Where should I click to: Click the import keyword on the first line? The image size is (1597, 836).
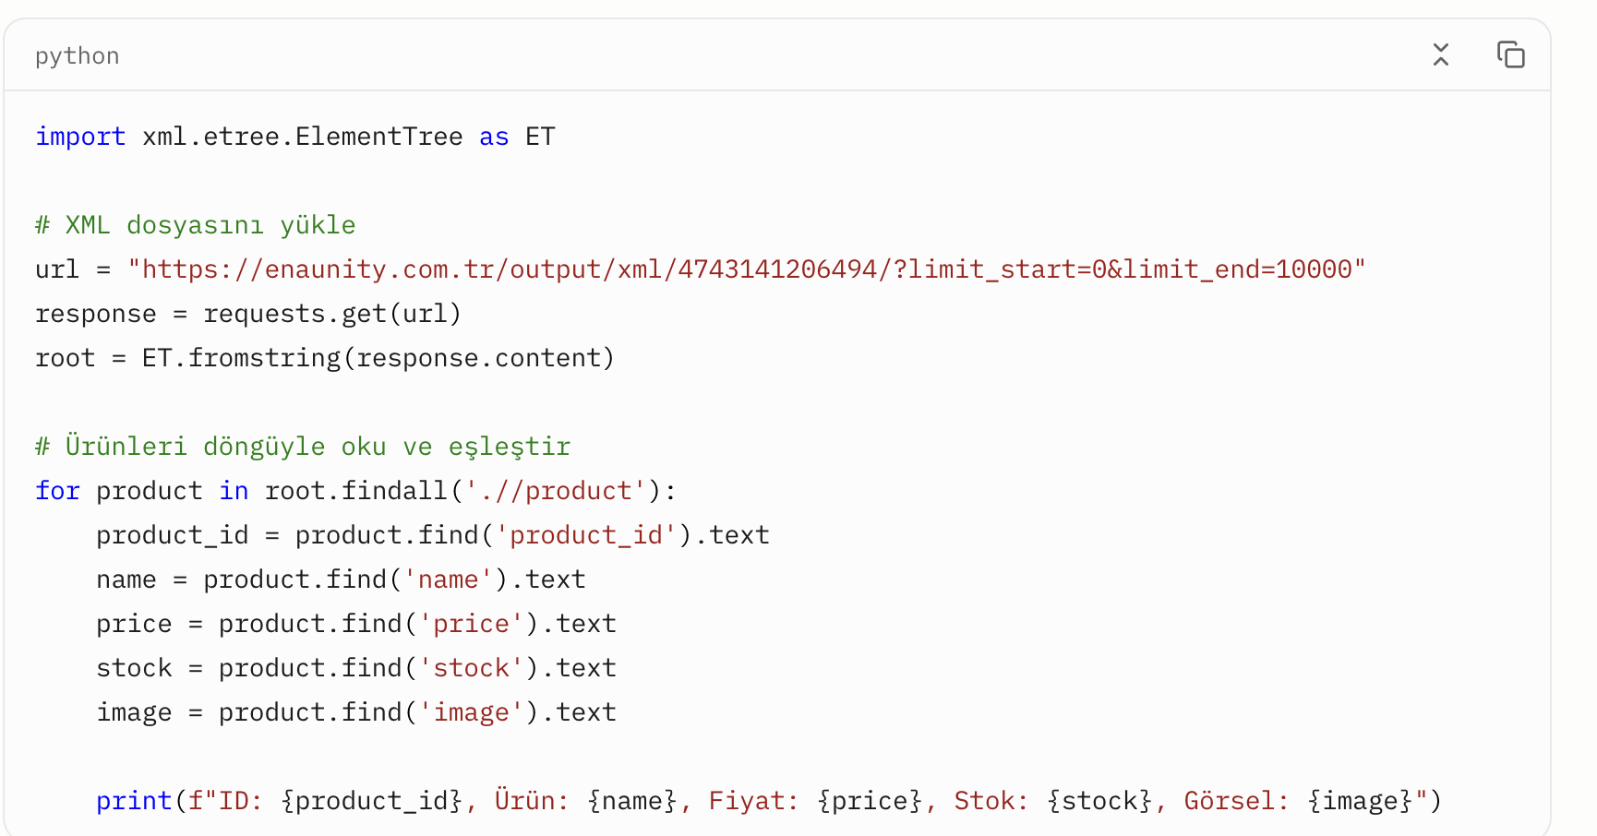pos(80,137)
